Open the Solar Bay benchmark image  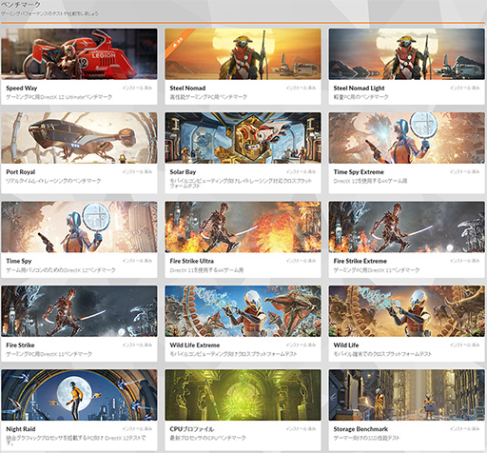[x=243, y=138]
